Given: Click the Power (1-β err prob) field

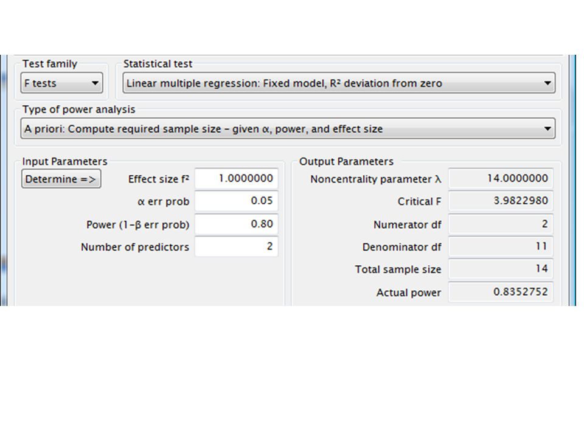Looking at the screenshot, I should pos(237,224).
